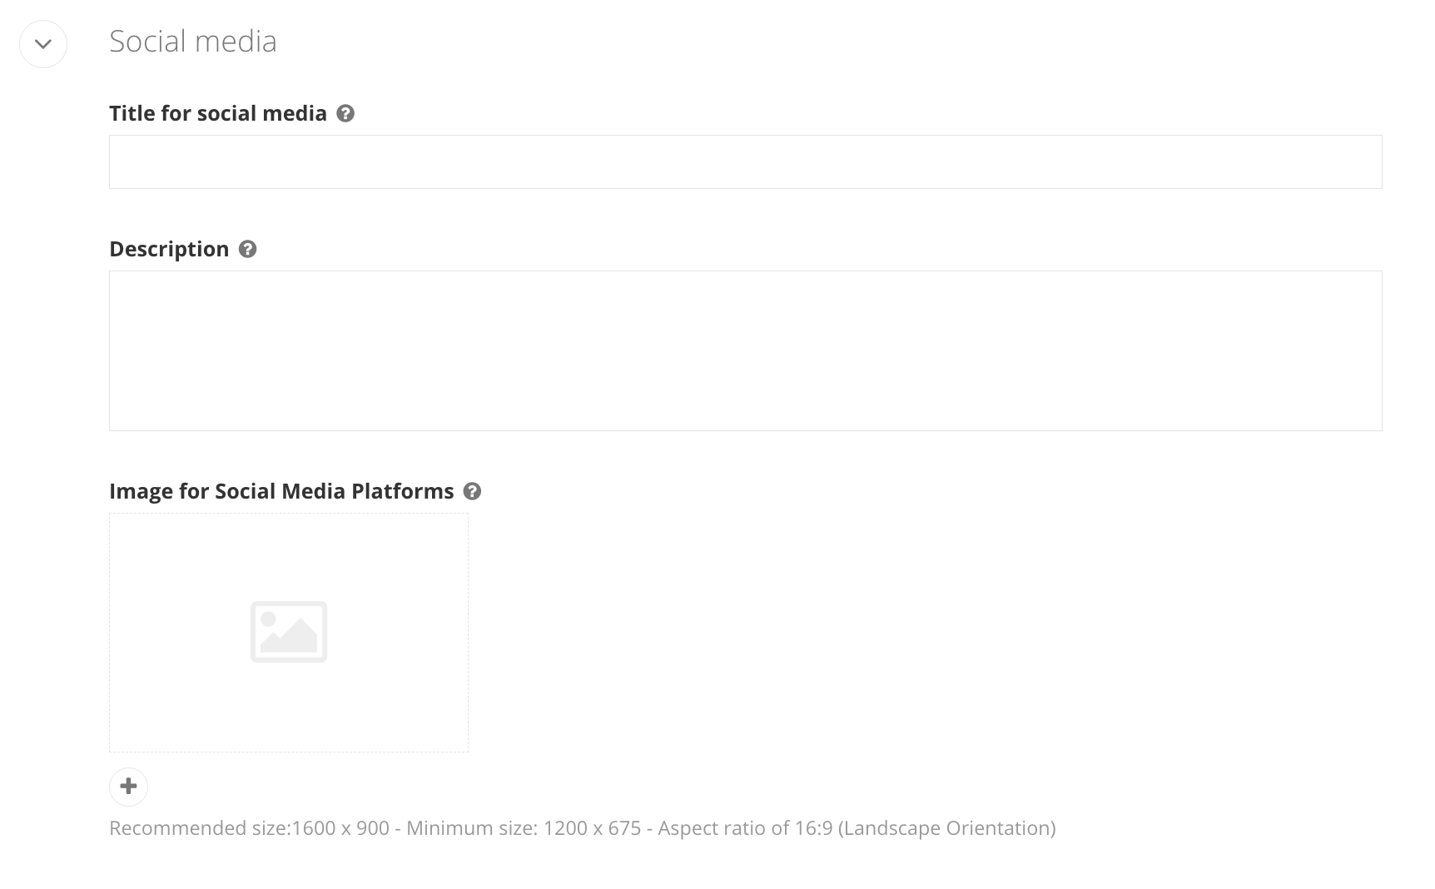This screenshot has height=889, width=1435.
Task: Collapse the Social media section chevron
Action: click(43, 44)
